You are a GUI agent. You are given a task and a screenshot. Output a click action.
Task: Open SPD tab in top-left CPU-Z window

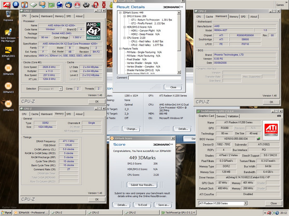click(x=68, y=16)
